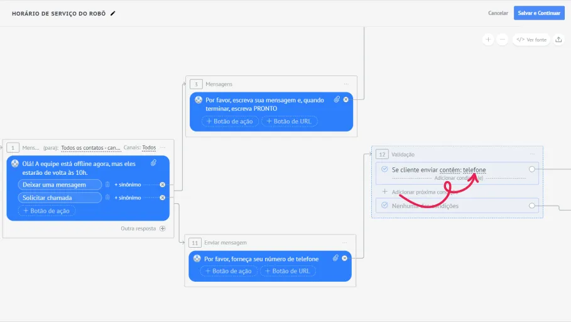Click the export upload icon
Screen dimensions: 571x322
[x=558, y=40]
